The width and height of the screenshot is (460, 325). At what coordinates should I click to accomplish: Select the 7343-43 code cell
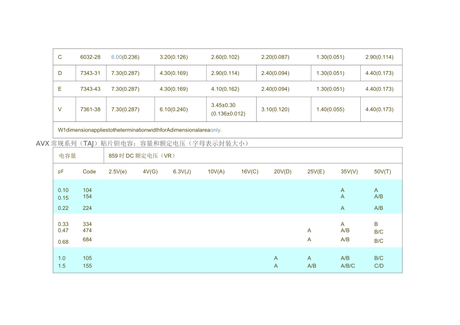click(x=91, y=89)
